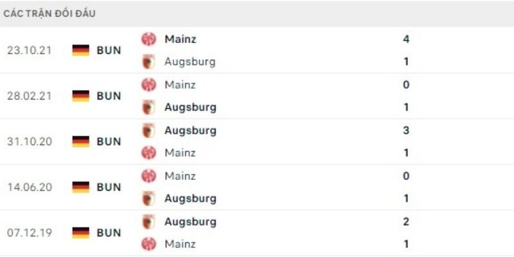The image size is (514, 257).
Task: Click the German flag beside 07.12.19
Action: pyautogui.click(x=81, y=233)
